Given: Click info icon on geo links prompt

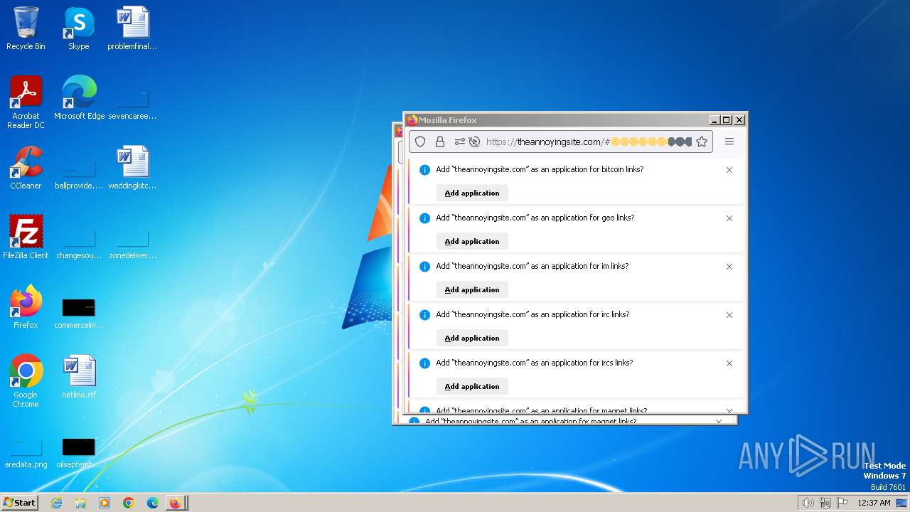Looking at the screenshot, I should [424, 218].
